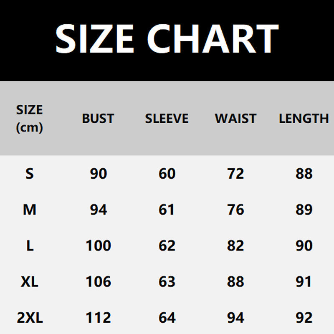
Task: Select the BUST column header
Action: pyautogui.click(x=98, y=119)
